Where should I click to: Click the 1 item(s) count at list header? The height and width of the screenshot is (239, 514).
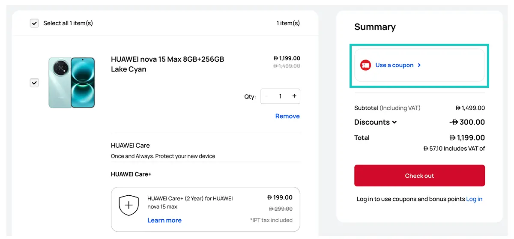click(288, 23)
